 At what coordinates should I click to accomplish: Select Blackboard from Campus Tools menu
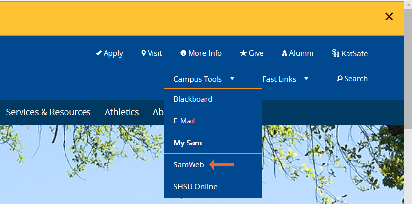pyautogui.click(x=213, y=99)
